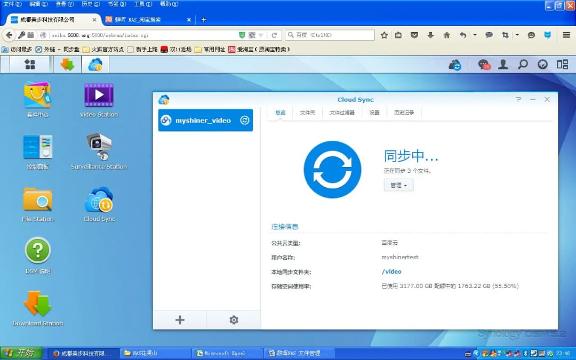Screen dimensions: 576x360
Task: Open the 管理 manage dropdown
Action: click(398, 185)
